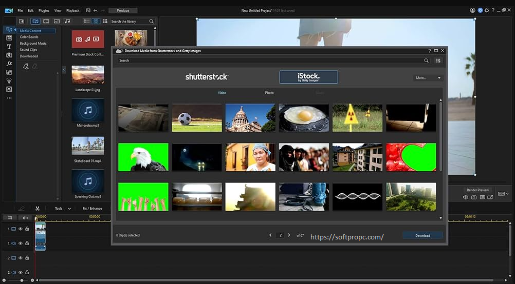The height and width of the screenshot is (284, 515).
Task: Show all media filter icon
Action: [x=35, y=22]
